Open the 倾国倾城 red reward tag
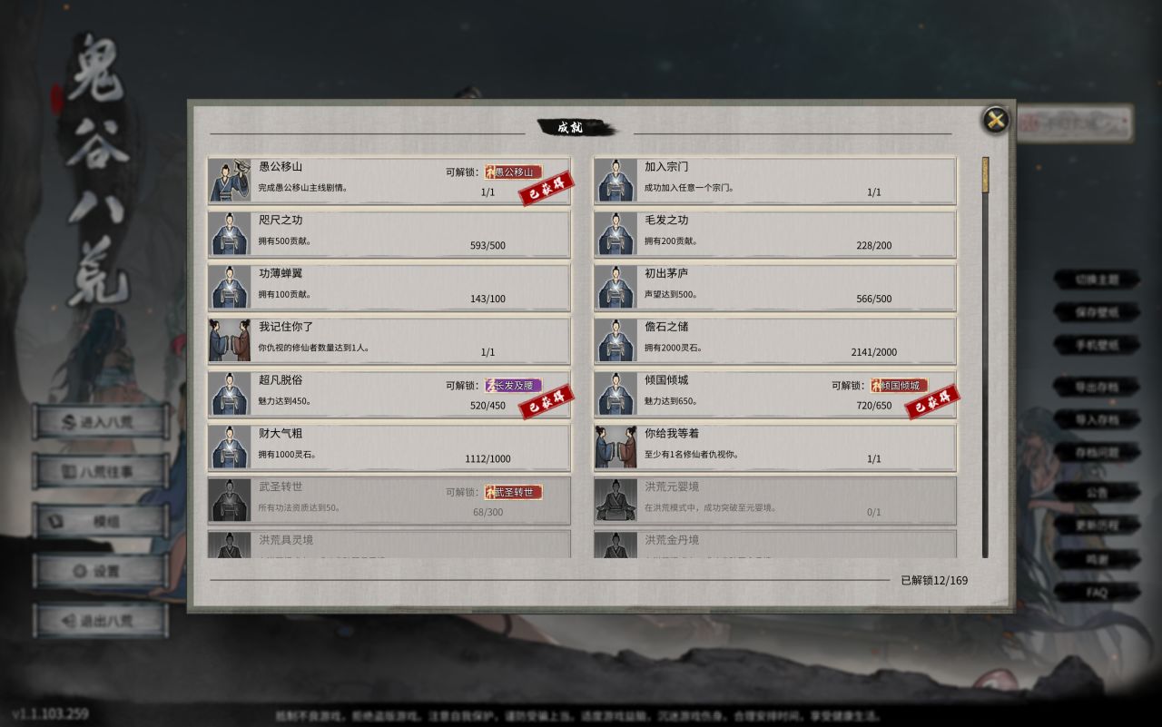The width and height of the screenshot is (1162, 727). [x=900, y=385]
